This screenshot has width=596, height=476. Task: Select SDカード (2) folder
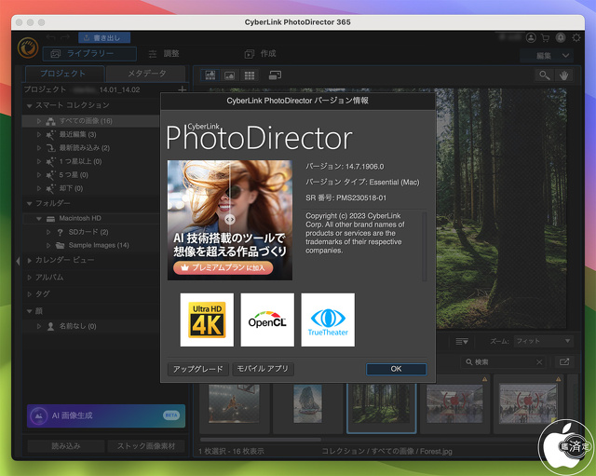pos(88,232)
